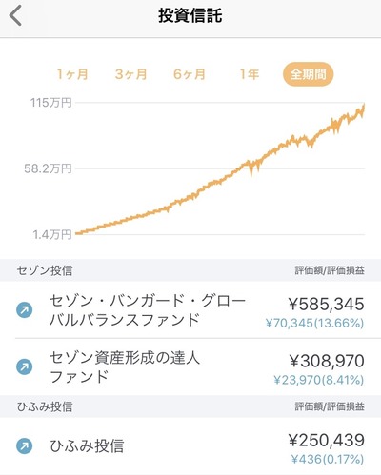Open セゾン・バンガード・グローバルバランスファンド fund name
Image resolution: width=381 pixels, height=475 pixels.
pos(148,310)
